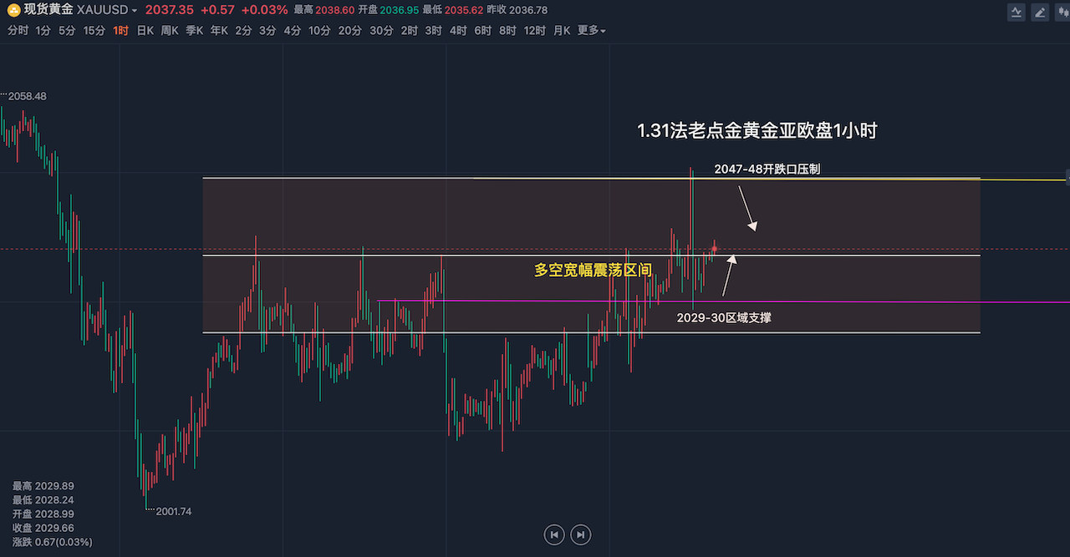Select the latest candle red price marker
The width and height of the screenshot is (1070, 557).
point(714,249)
